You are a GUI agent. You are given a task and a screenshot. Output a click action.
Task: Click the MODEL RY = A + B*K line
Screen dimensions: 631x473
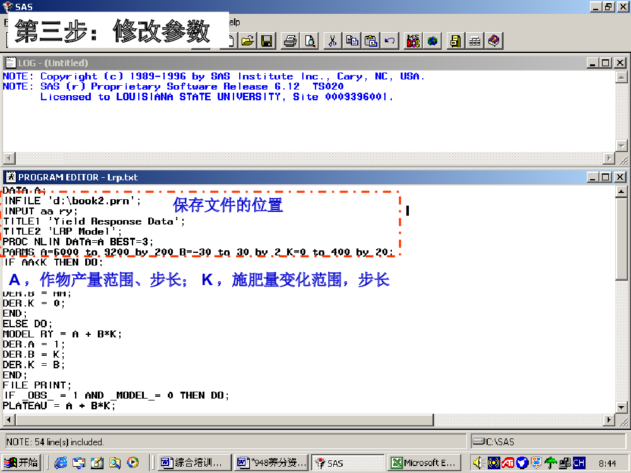(62, 334)
